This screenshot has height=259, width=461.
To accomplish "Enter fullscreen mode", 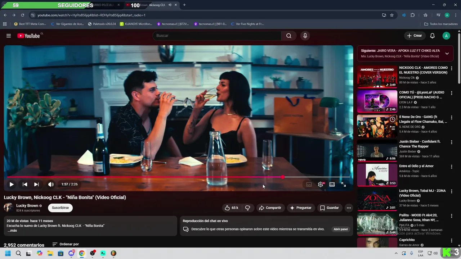I will click(x=344, y=184).
